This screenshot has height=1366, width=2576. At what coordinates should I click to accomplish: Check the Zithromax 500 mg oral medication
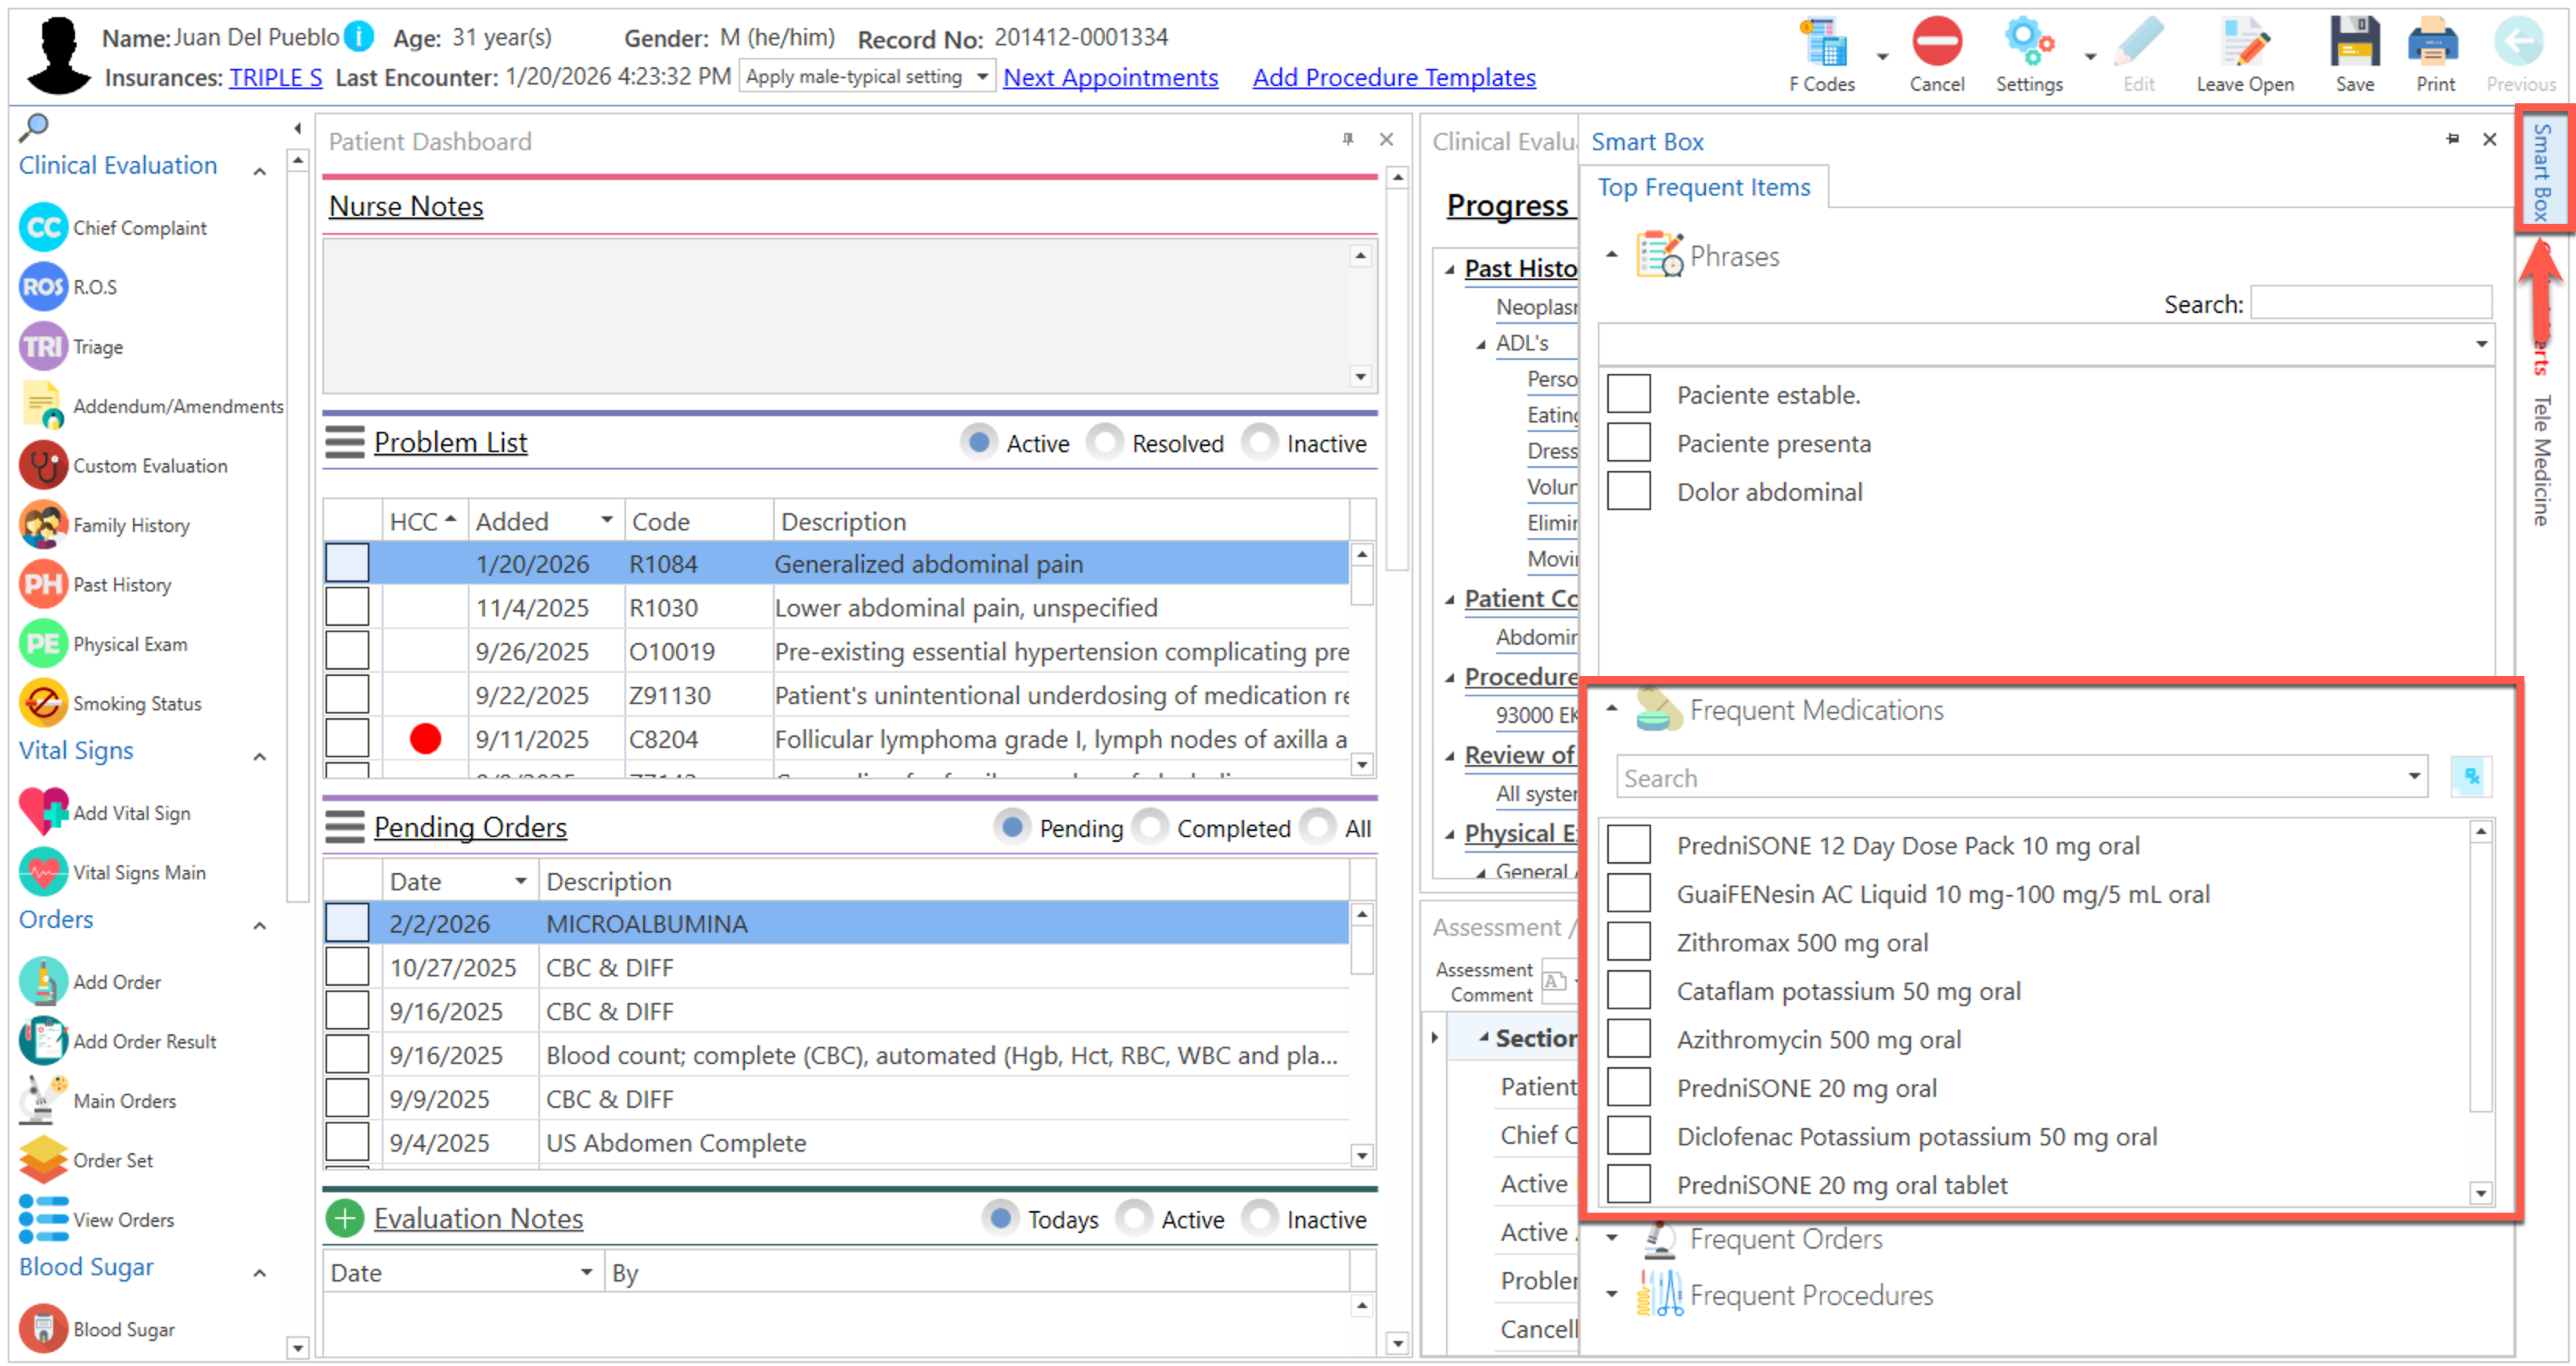pos(1628,942)
